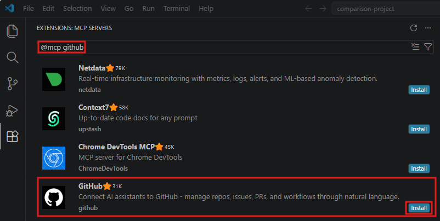Go back with the left arrow

tap(309, 9)
